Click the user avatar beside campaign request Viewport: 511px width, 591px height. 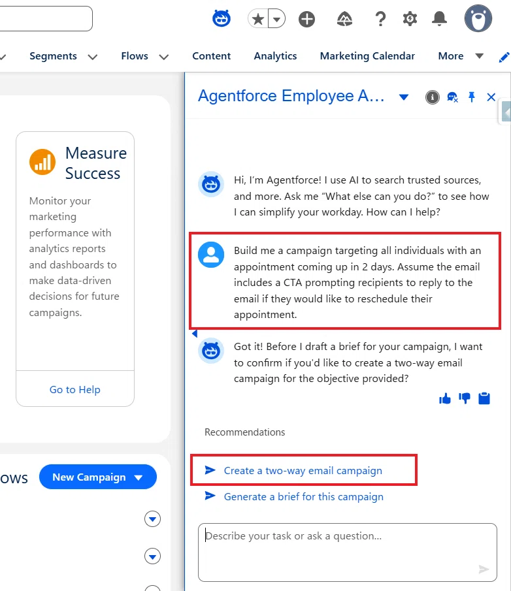(x=211, y=255)
